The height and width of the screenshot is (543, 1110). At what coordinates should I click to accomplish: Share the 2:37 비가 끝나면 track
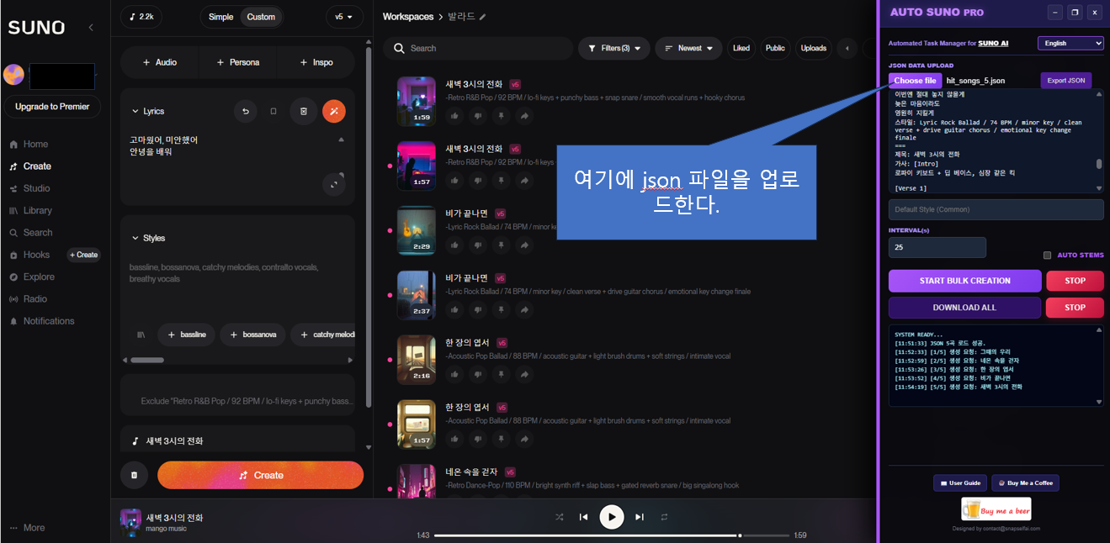tap(524, 309)
